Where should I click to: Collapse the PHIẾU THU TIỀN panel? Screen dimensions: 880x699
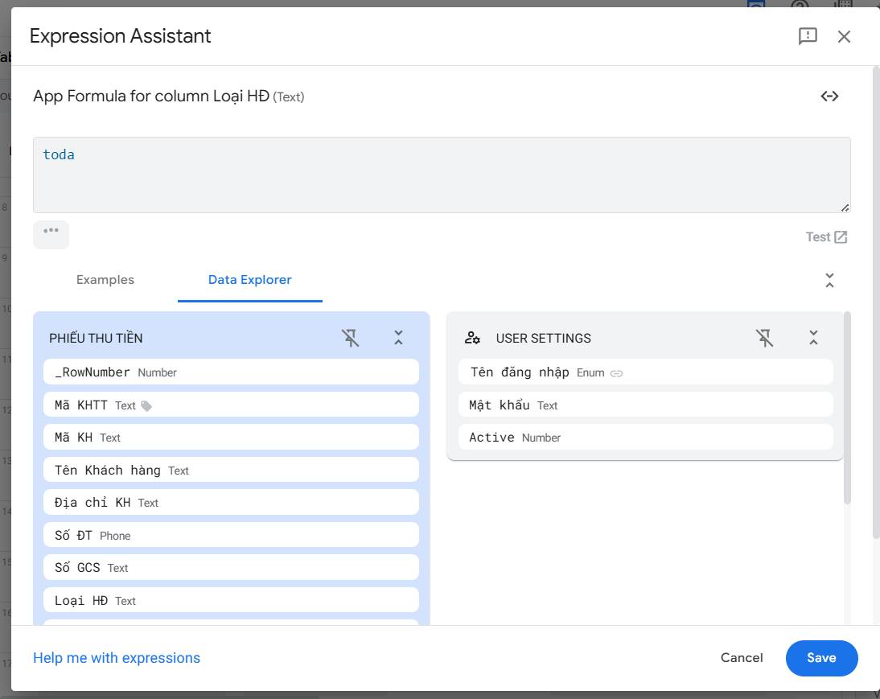[x=398, y=338]
